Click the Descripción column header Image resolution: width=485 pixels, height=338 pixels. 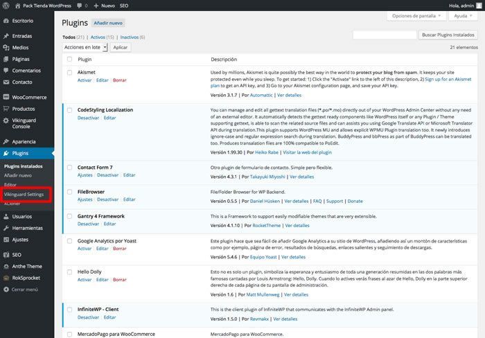(x=224, y=59)
